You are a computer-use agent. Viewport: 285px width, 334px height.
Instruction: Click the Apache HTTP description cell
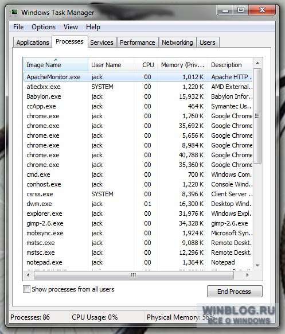231,77
